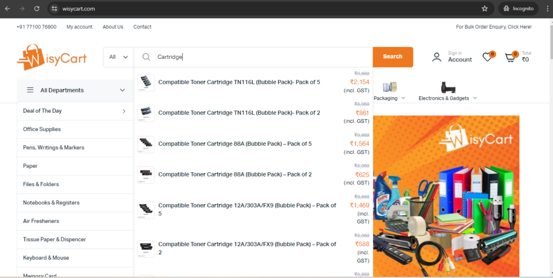The height and width of the screenshot is (278, 553).
Task: Click Sign In Account text
Action: click(x=460, y=57)
